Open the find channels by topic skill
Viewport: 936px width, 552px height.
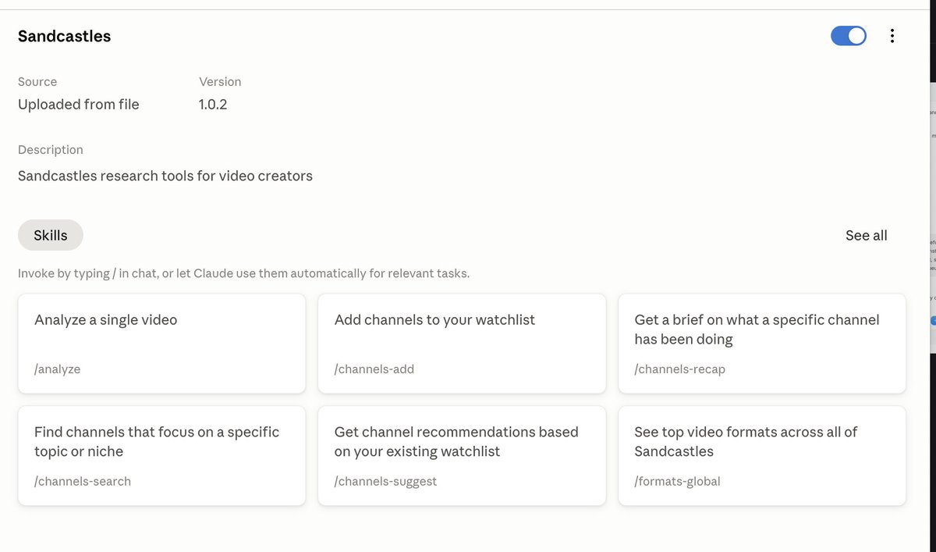pos(162,456)
